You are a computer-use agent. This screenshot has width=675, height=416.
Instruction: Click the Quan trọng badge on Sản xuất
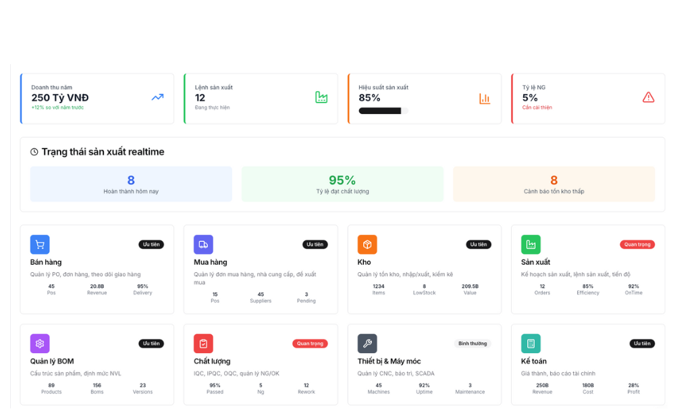click(637, 244)
